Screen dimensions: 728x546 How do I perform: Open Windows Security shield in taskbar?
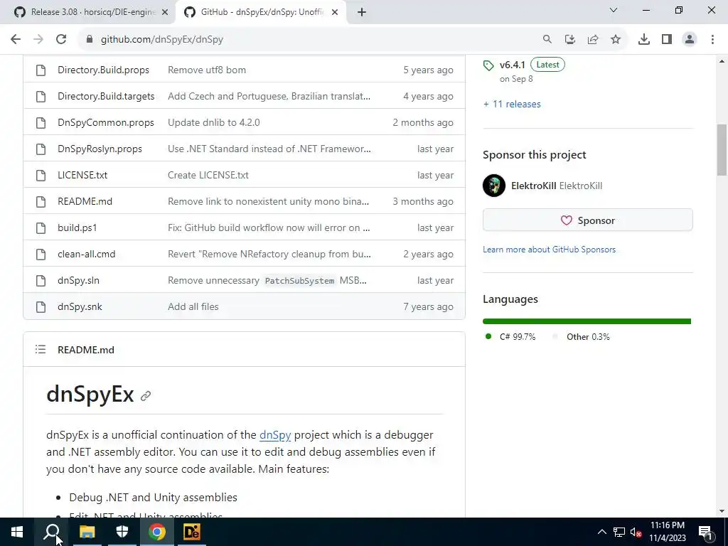122,532
